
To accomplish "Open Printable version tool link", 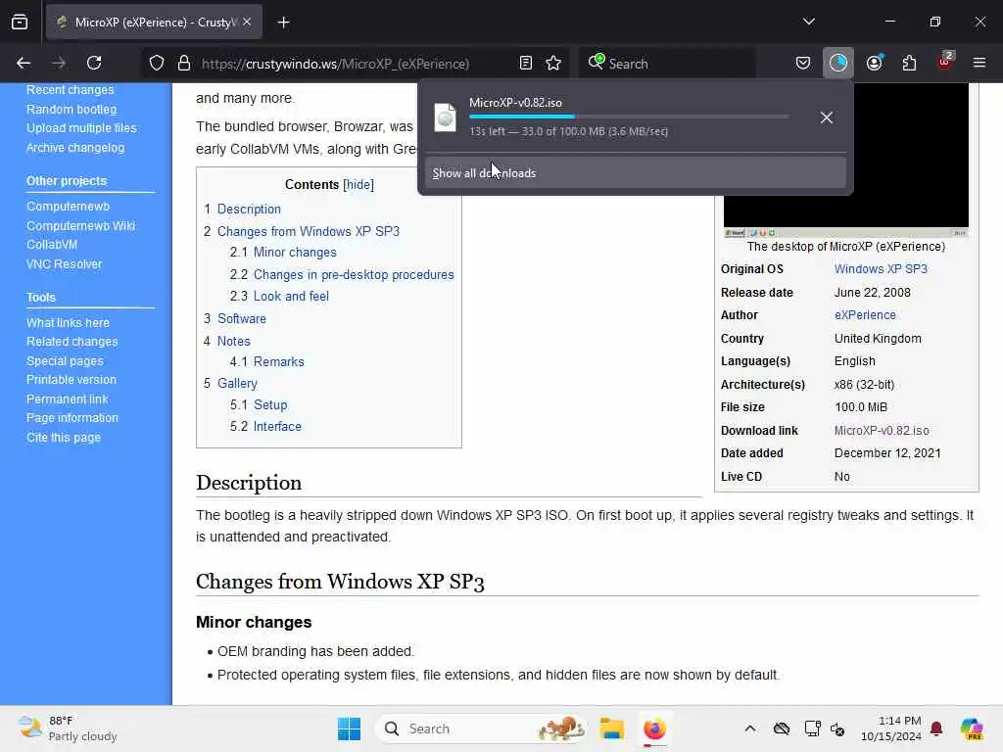I will [71, 380].
